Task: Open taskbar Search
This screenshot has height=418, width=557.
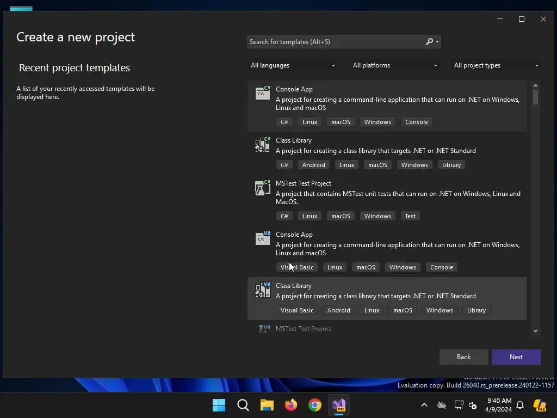Action: click(243, 405)
